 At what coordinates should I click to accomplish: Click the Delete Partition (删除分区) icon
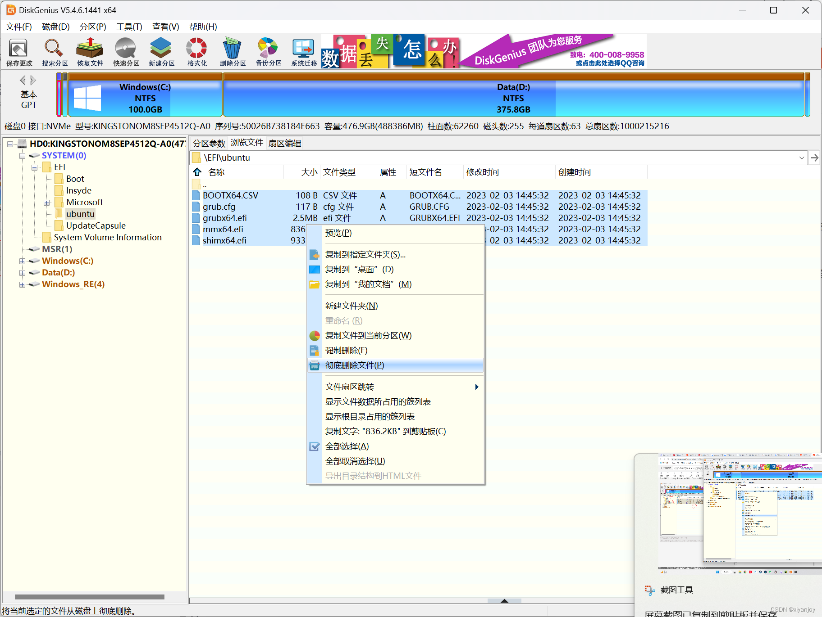click(x=233, y=52)
